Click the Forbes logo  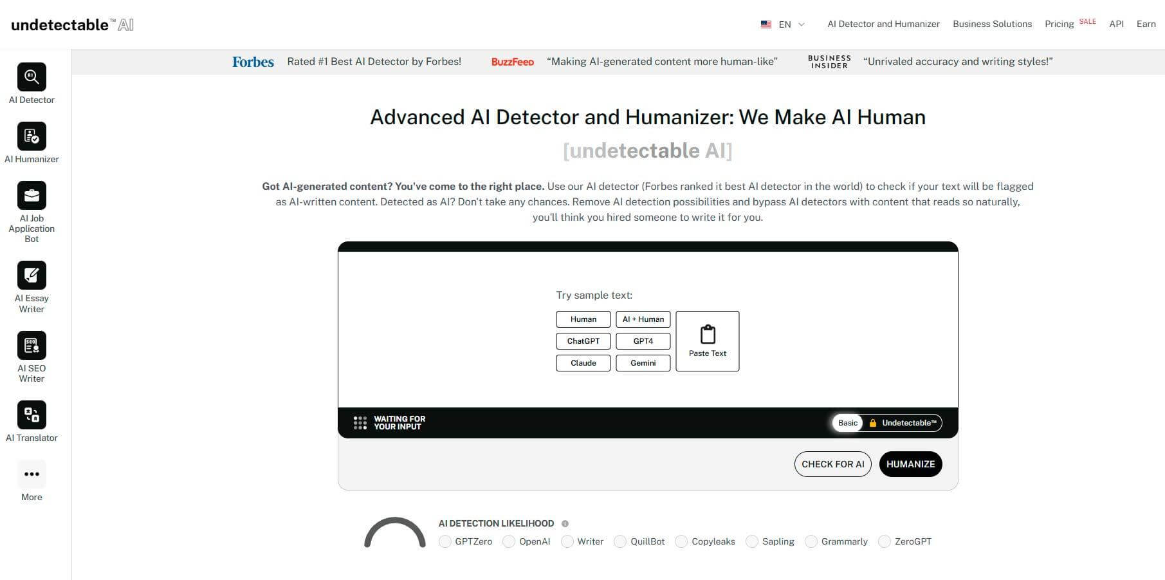tap(253, 62)
